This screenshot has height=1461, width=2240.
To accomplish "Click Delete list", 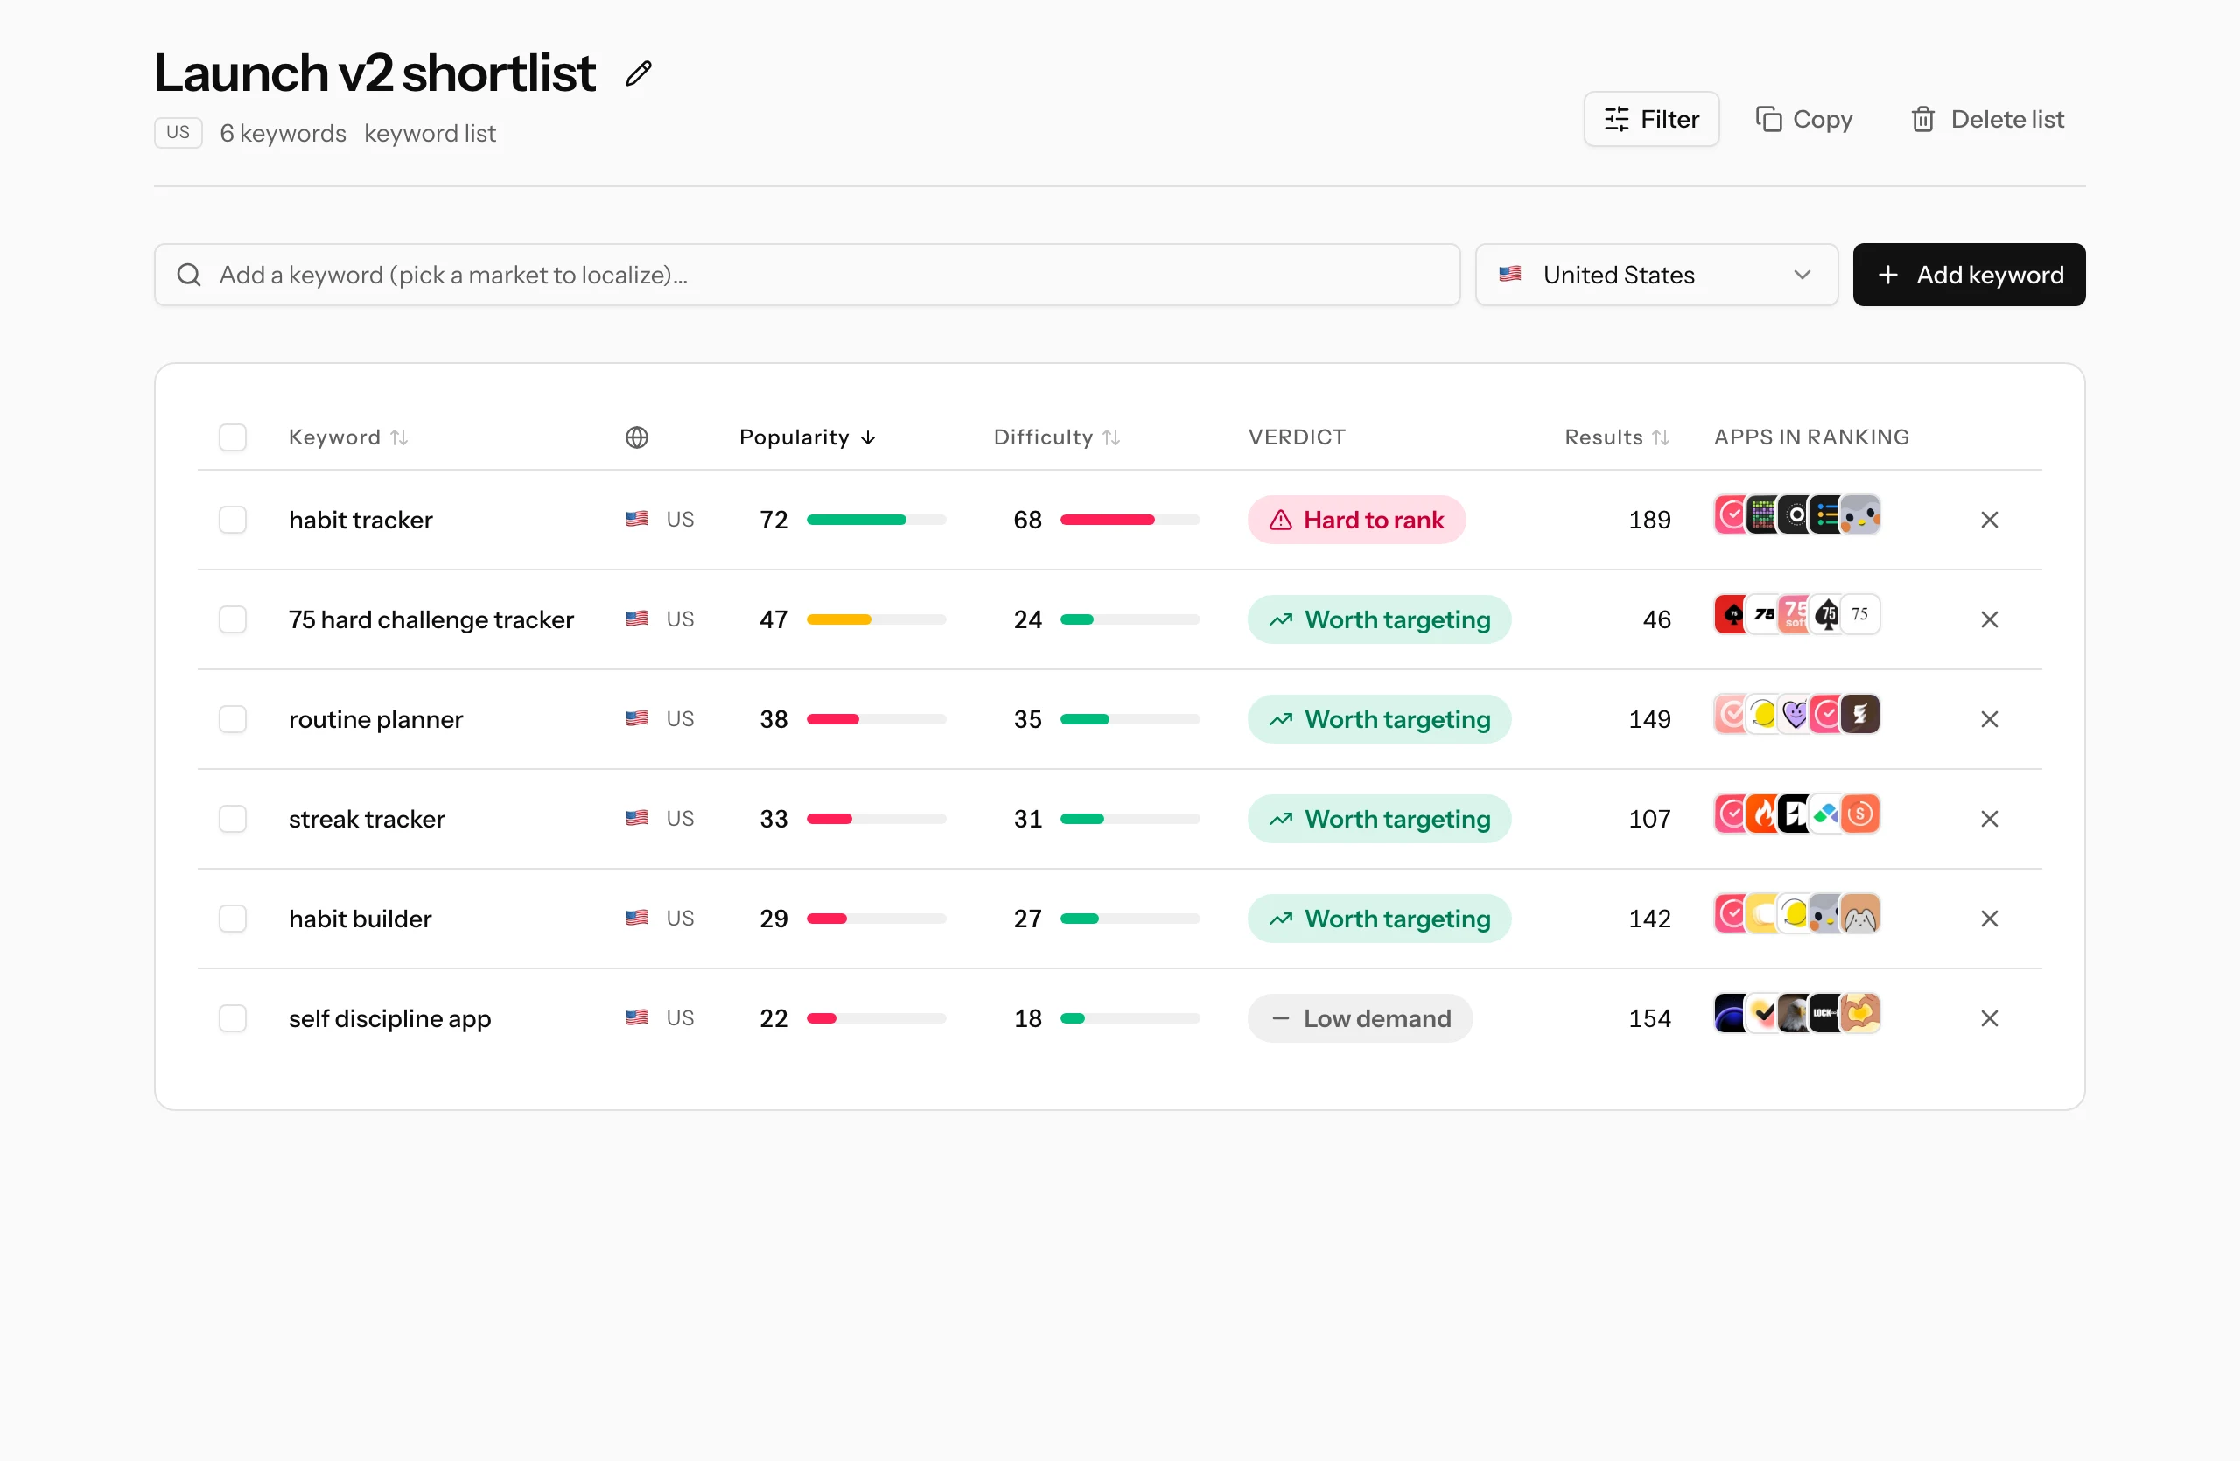I will (1987, 120).
